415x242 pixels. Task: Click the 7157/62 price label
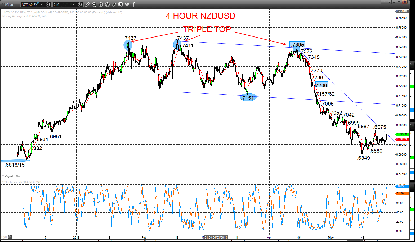click(x=325, y=94)
